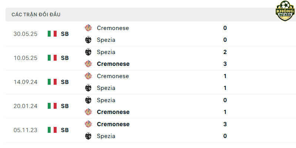
Task: Click Cremonese crest in 30.05.25 match
Action: click(88, 28)
